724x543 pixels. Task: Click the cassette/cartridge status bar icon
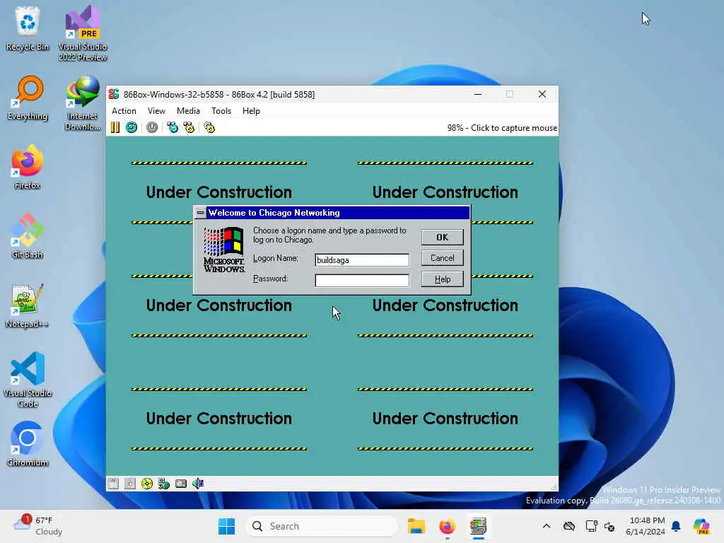click(x=181, y=484)
